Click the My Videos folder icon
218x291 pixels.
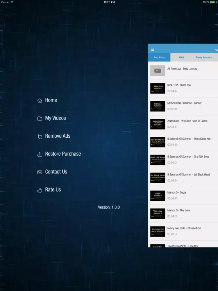click(40, 119)
